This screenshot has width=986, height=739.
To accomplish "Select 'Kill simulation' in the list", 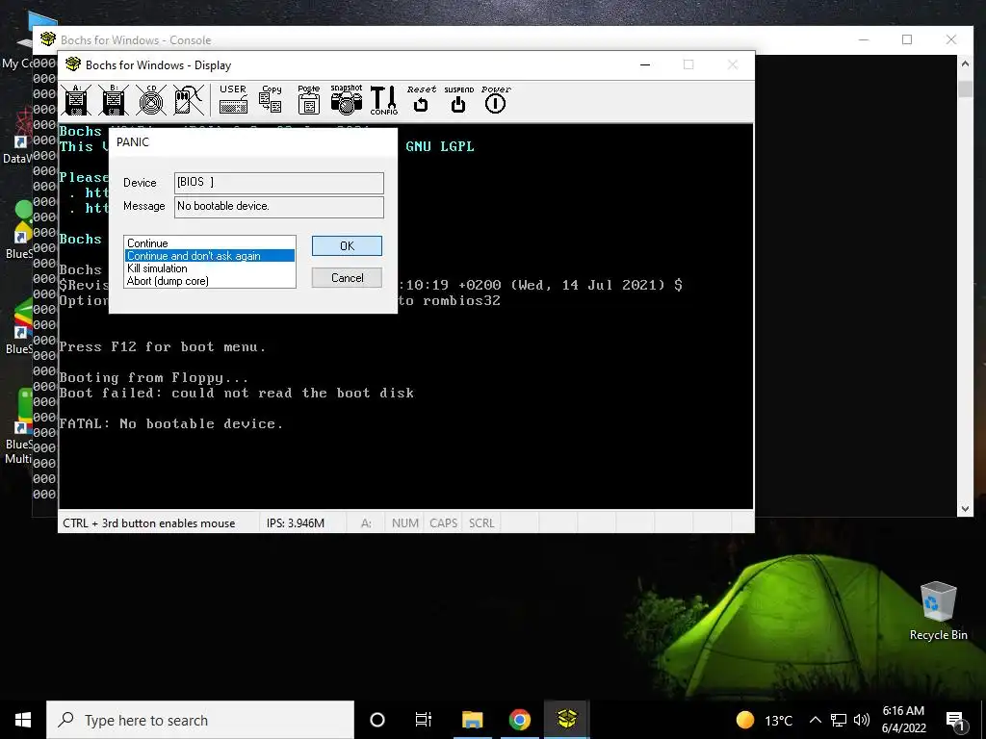I will 210,268.
